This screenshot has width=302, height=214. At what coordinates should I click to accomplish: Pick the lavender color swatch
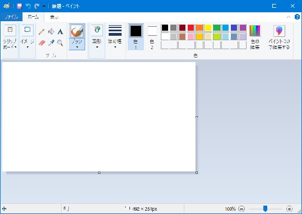[243, 36]
